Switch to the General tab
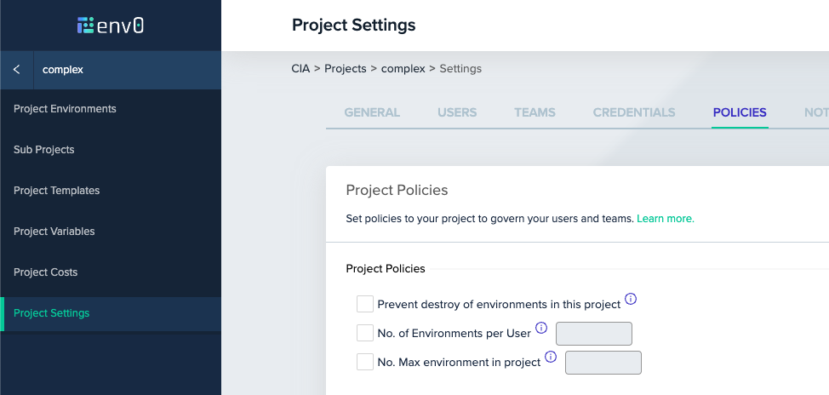 click(x=372, y=112)
